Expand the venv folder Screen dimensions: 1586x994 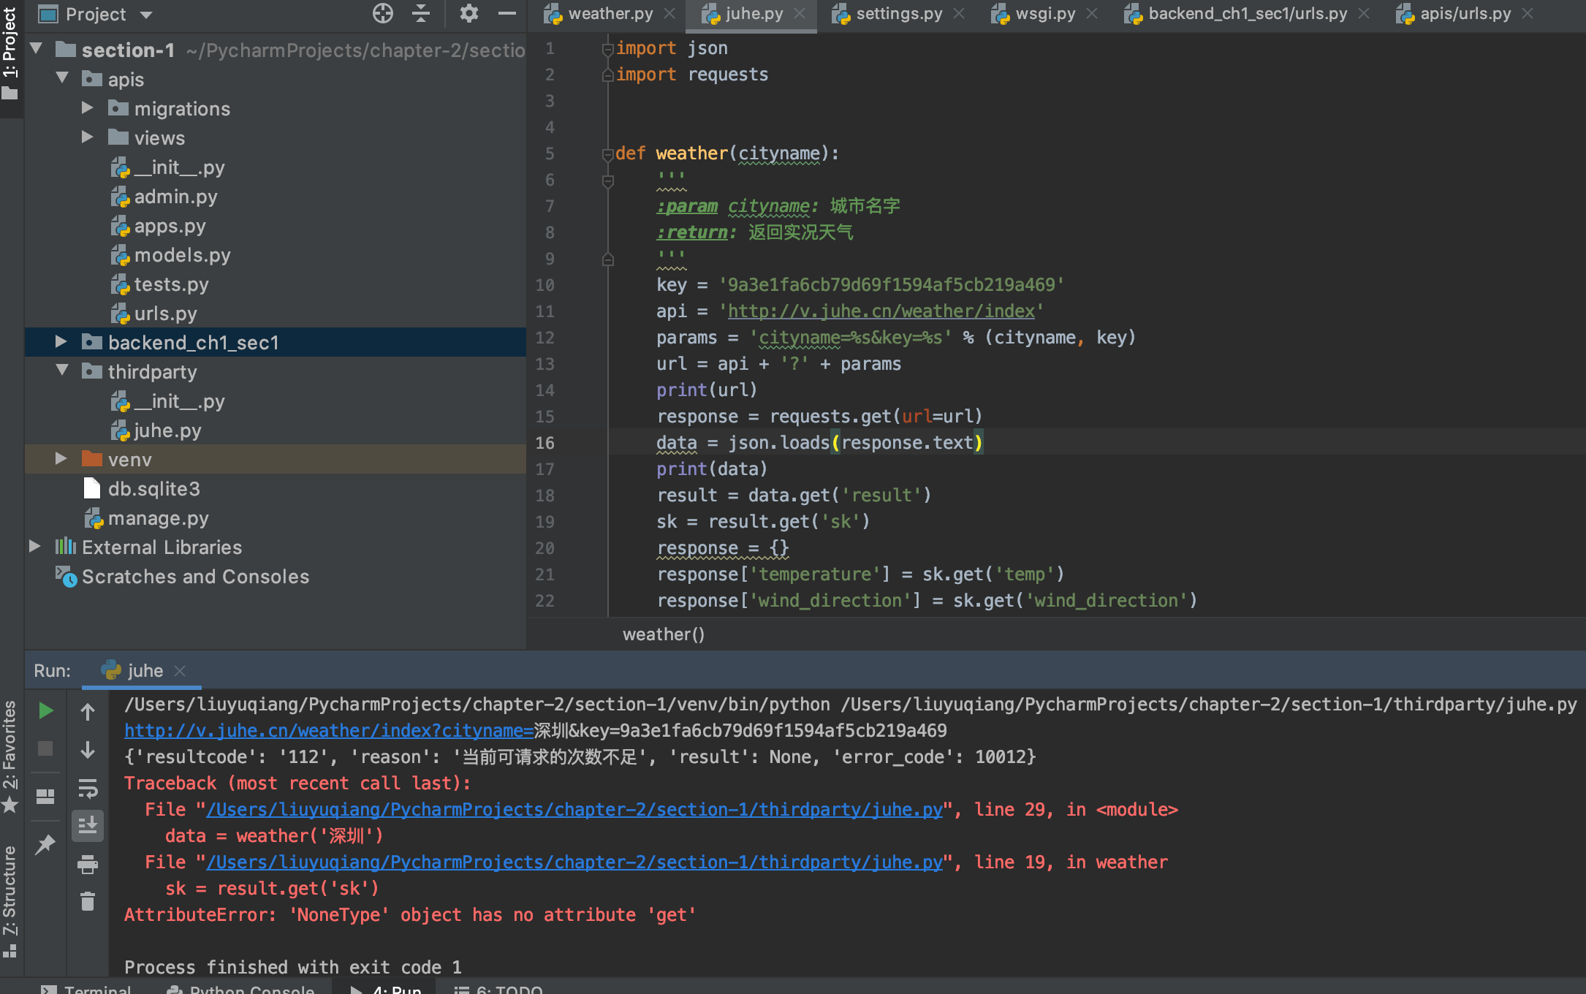tap(61, 459)
